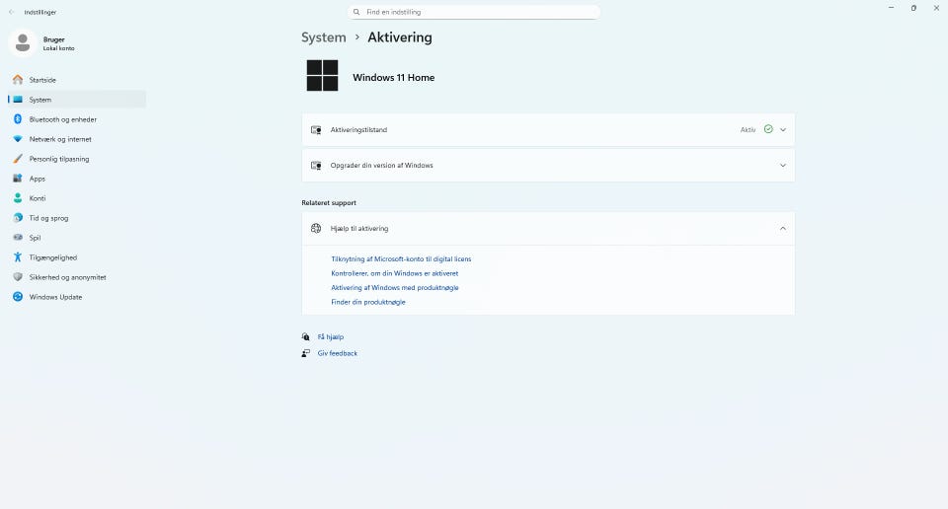The image size is (948, 509).
Task: Click the Aktiv status text
Action: click(748, 130)
